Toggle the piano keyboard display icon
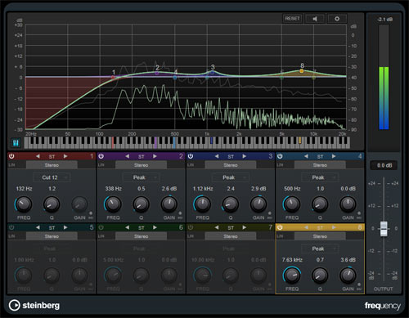This screenshot has width=409, height=318. point(16,143)
